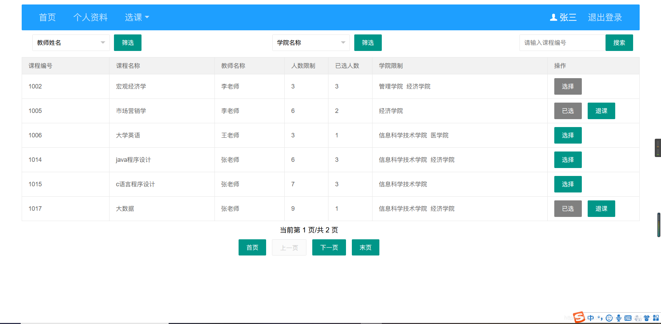The width and height of the screenshot is (661, 324).
Task: Open the Sogou toolbox icon
Action: tap(655, 318)
